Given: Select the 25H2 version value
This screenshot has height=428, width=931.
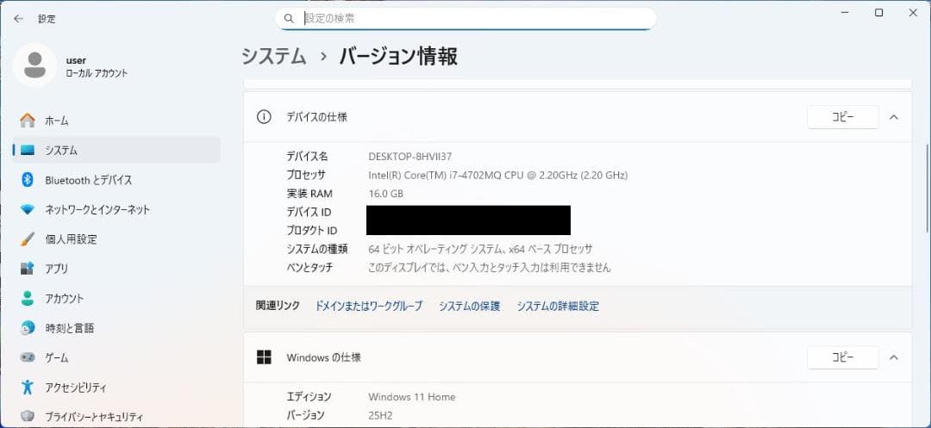Looking at the screenshot, I should (380, 416).
